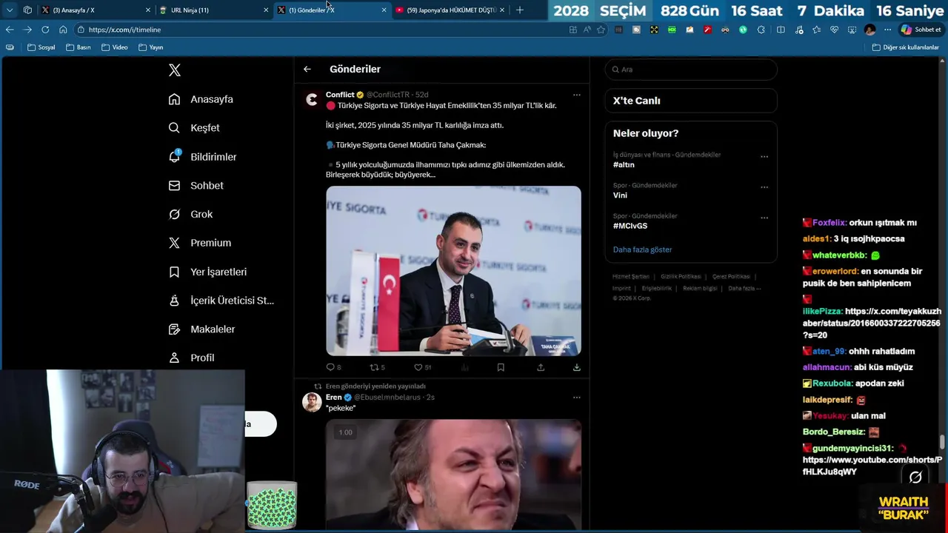
Task: Open Premium from sidebar
Action: (x=199, y=243)
